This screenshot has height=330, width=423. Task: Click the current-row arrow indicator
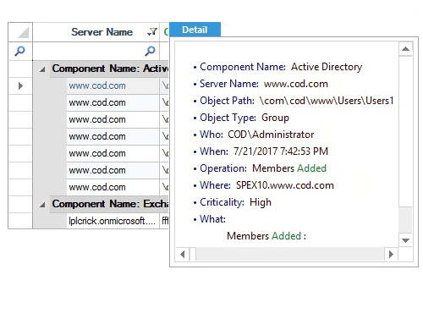click(20, 85)
